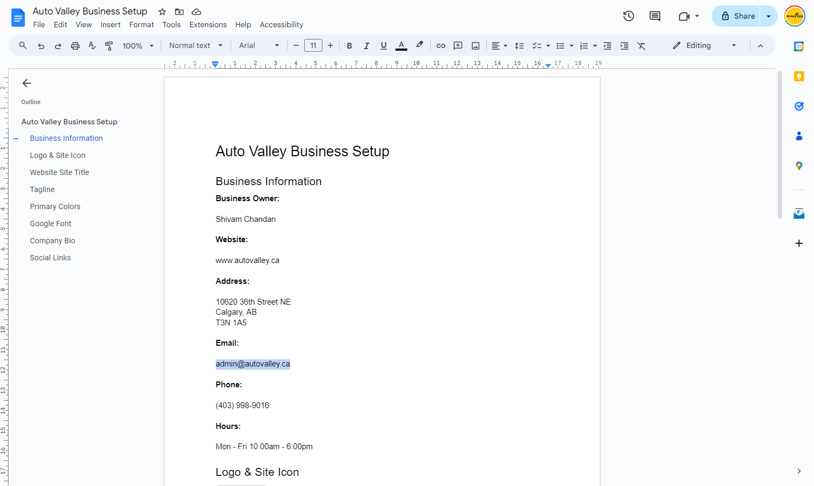Close the document outline back arrow
814x486 pixels.
[27, 83]
